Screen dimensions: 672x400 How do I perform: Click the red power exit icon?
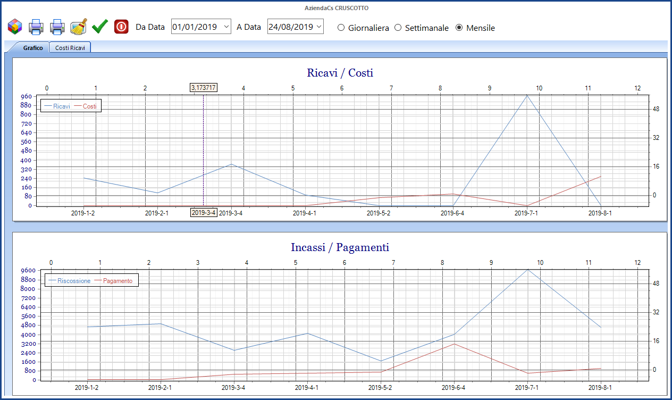coord(121,26)
